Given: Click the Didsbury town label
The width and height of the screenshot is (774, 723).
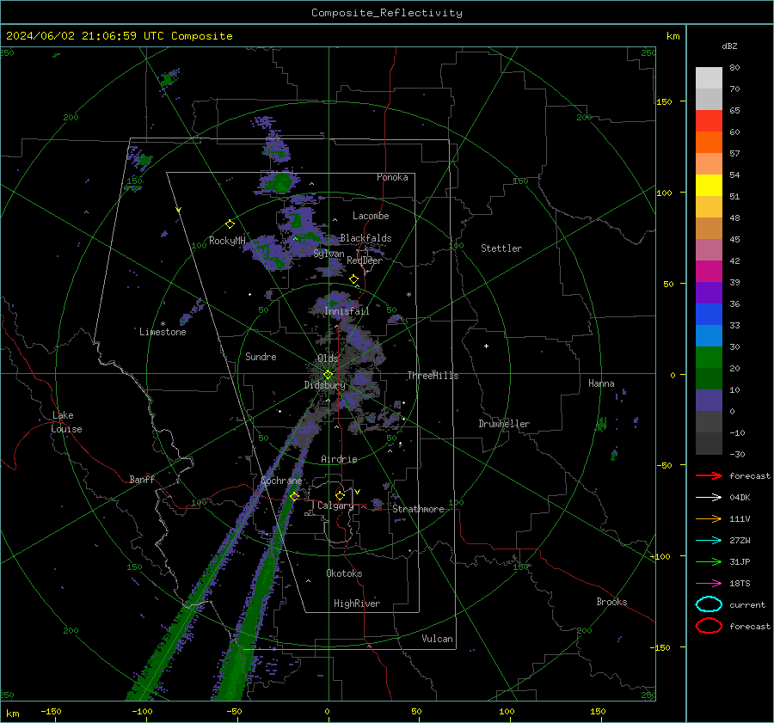Looking at the screenshot, I should tap(324, 385).
